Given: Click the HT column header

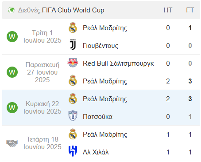Looking at the screenshot, I should pos(168,10).
